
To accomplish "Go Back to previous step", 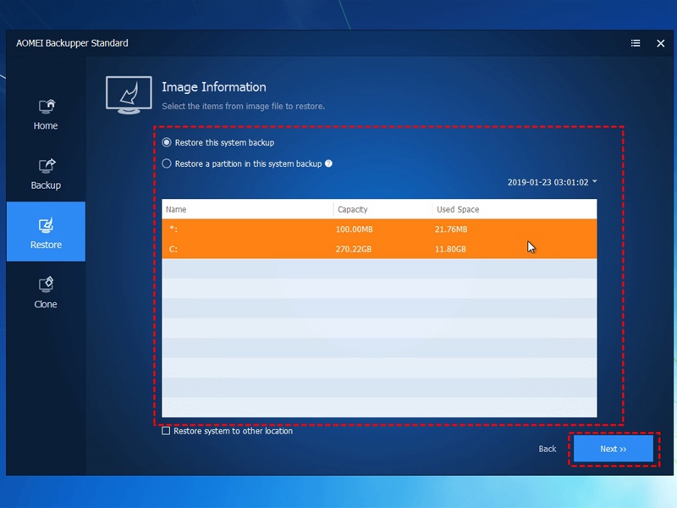I will point(547,449).
